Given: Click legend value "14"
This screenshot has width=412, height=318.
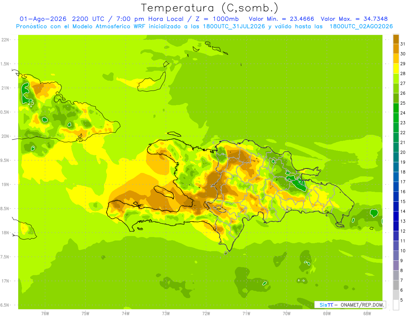Looking at the screenshot, I should [403, 211].
